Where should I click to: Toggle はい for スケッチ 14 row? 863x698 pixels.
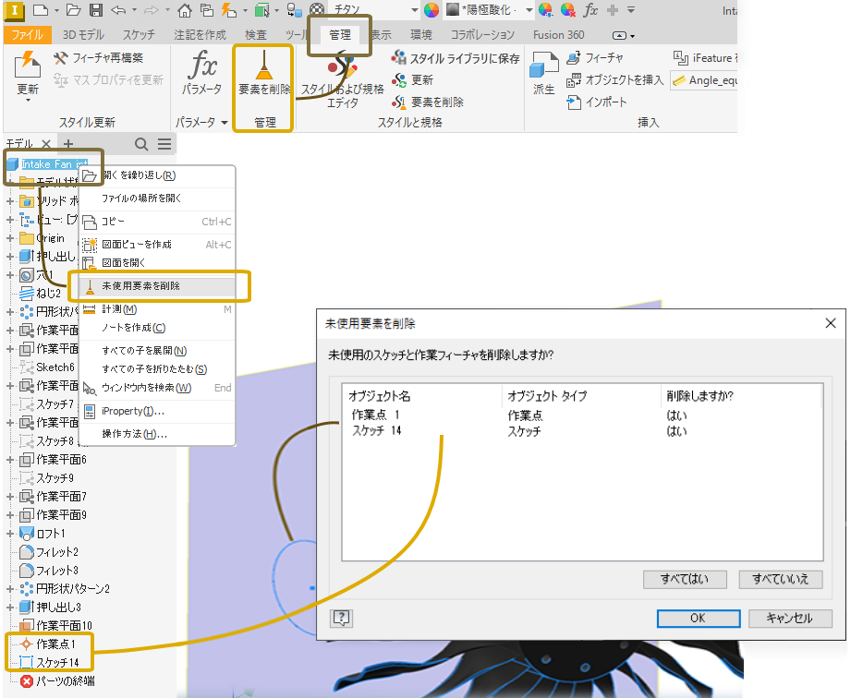click(x=676, y=430)
